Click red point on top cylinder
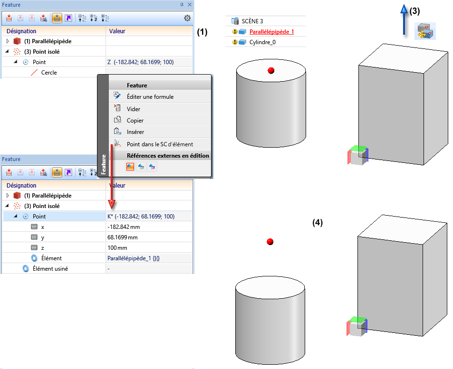 [271, 70]
